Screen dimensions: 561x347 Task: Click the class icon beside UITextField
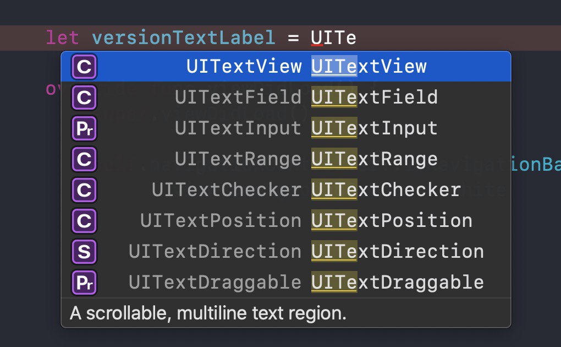[84, 97]
